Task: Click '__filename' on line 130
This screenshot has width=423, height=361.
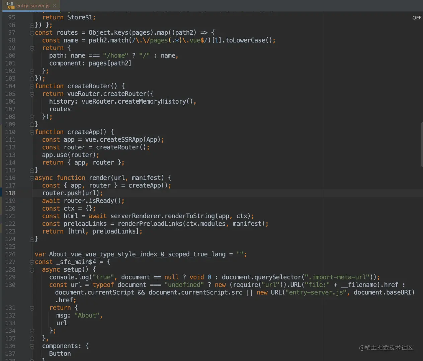Action: coord(359,285)
